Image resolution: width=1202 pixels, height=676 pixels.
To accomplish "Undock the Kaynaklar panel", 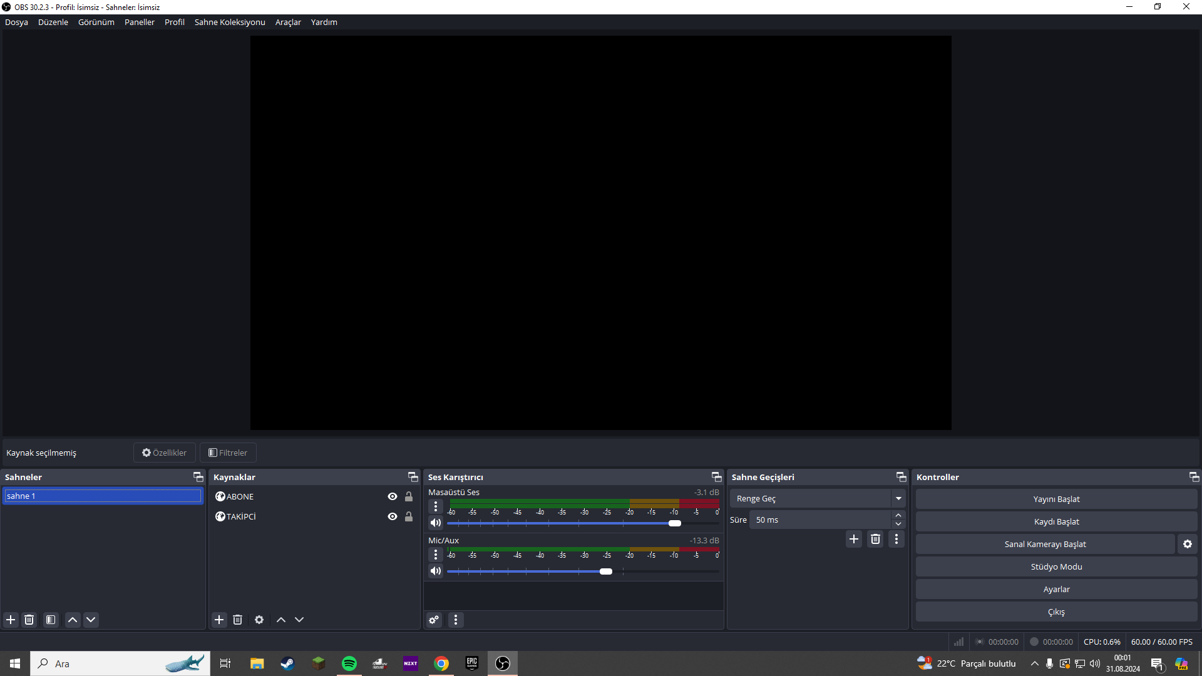I will pyautogui.click(x=413, y=477).
